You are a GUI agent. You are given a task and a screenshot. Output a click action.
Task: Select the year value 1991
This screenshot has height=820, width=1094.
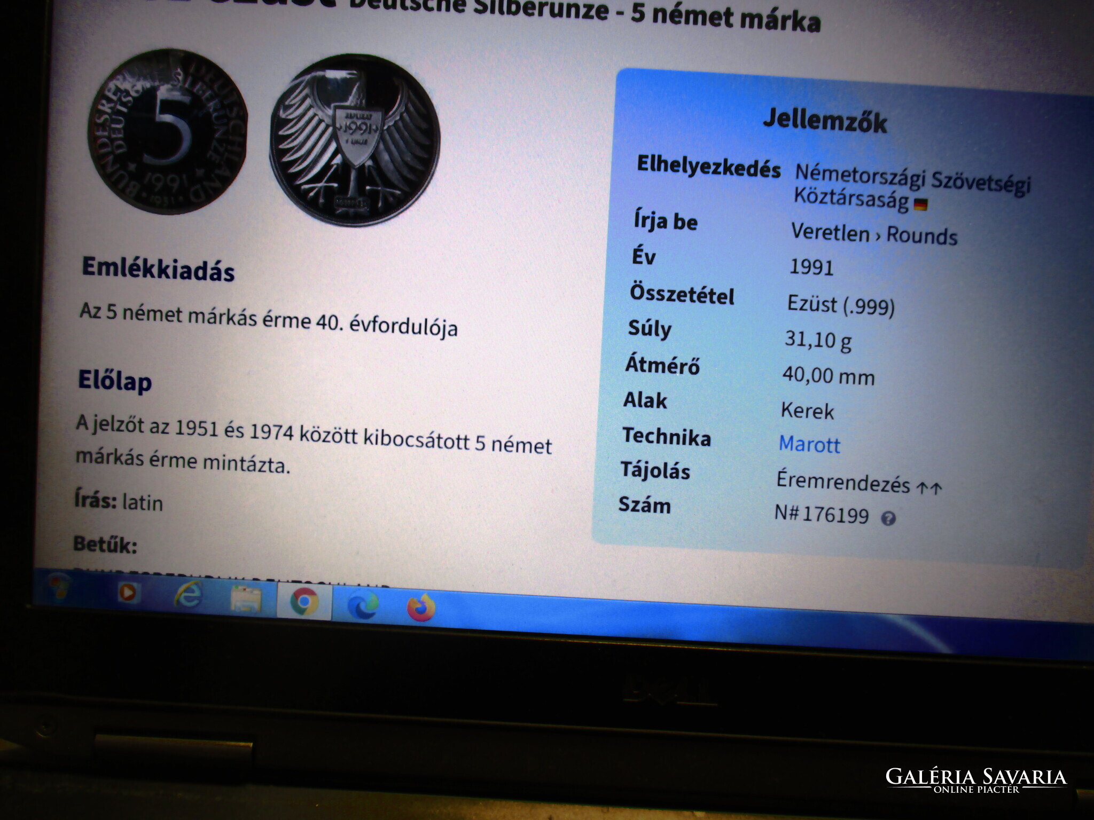pos(811,266)
